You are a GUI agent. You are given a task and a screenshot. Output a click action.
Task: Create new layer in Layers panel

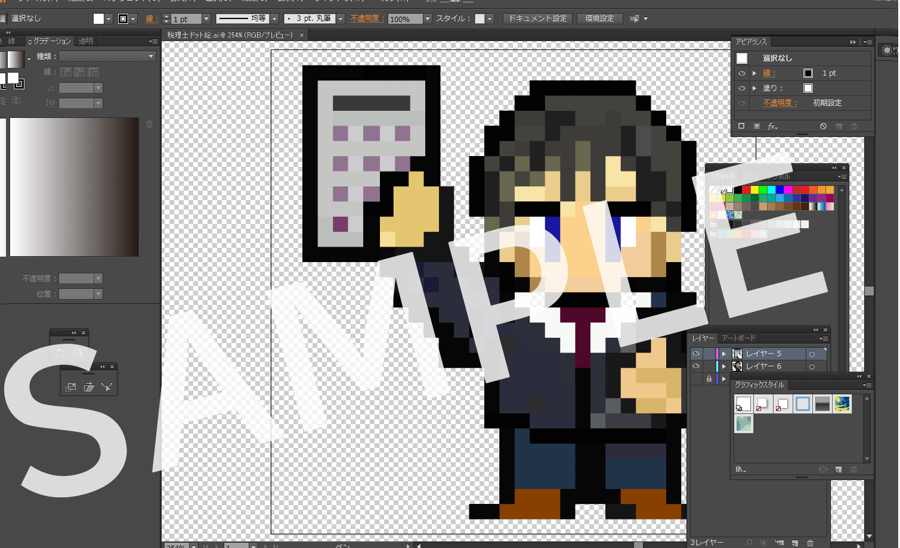pyautogui.click(x=795, y=543)
